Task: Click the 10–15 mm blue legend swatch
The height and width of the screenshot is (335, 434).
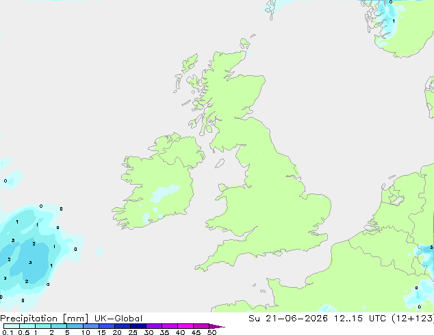Action: 91,326
